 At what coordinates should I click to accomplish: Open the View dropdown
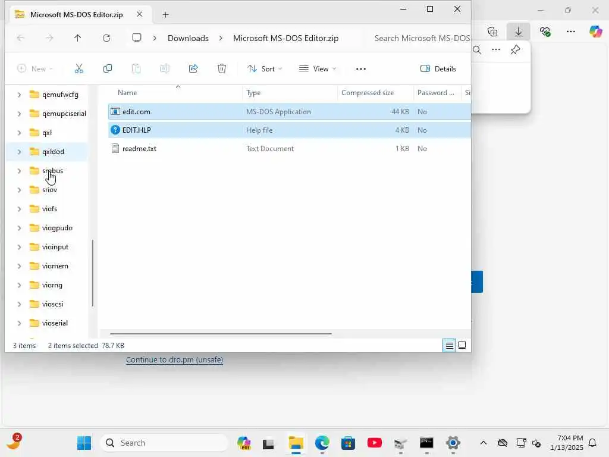318,69
